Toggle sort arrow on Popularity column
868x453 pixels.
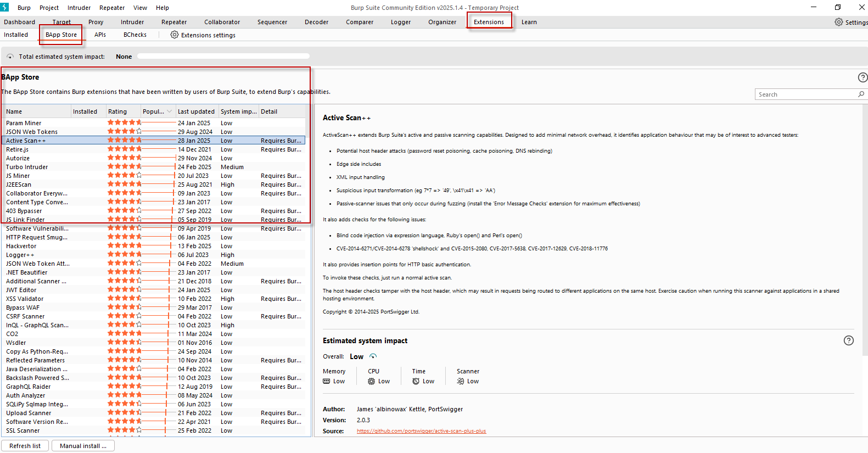pos(170,111)
